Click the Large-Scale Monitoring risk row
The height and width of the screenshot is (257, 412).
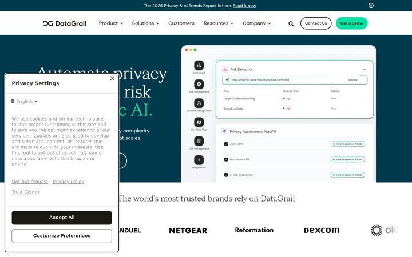(294, 99)
